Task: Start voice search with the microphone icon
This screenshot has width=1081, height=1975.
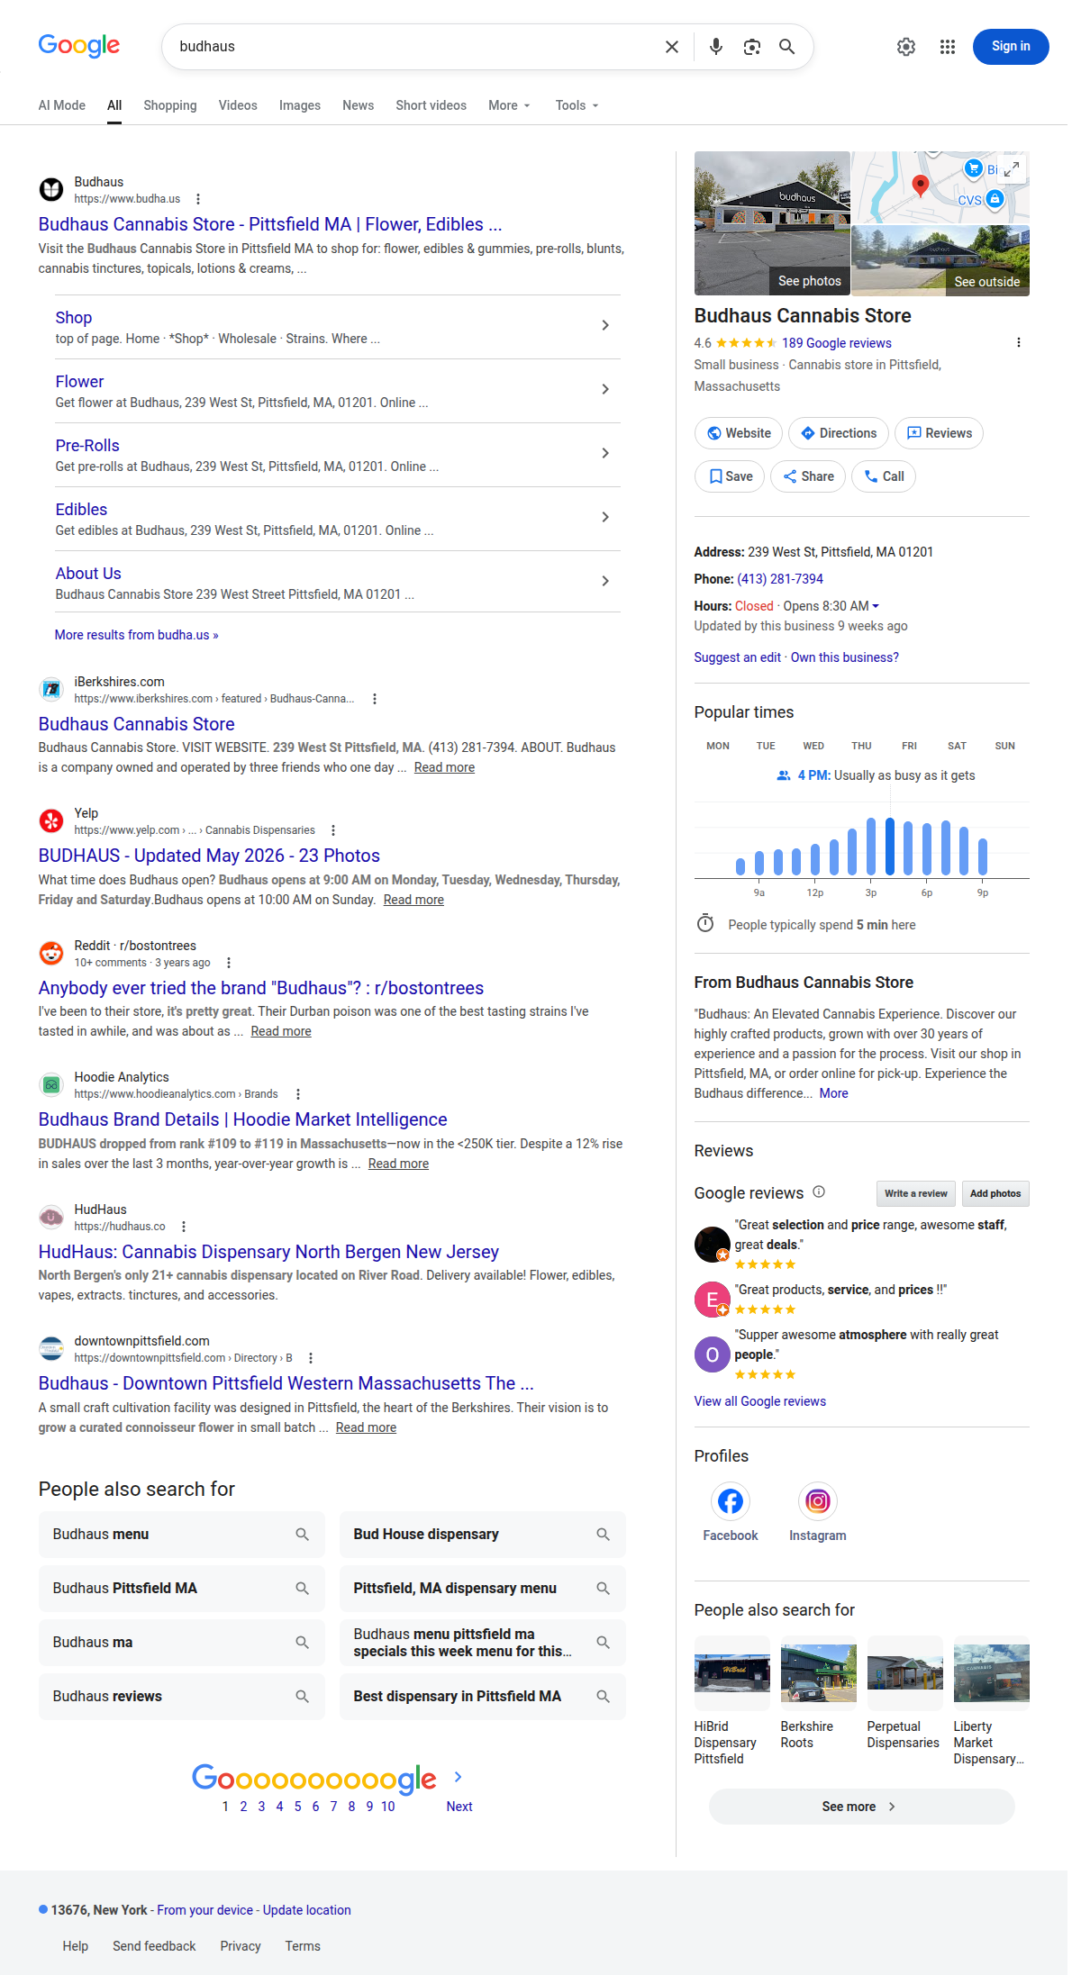Action: pyautogui.click(x=716, y=47)
